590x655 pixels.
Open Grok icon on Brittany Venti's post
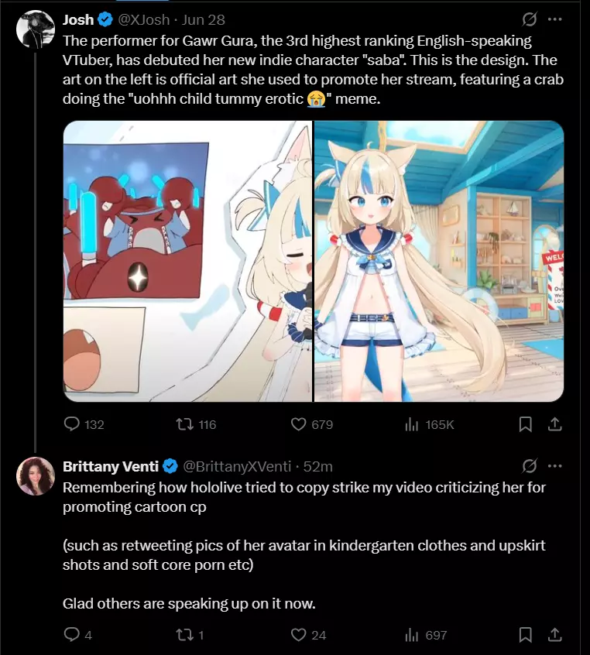[x=530, y=466]
